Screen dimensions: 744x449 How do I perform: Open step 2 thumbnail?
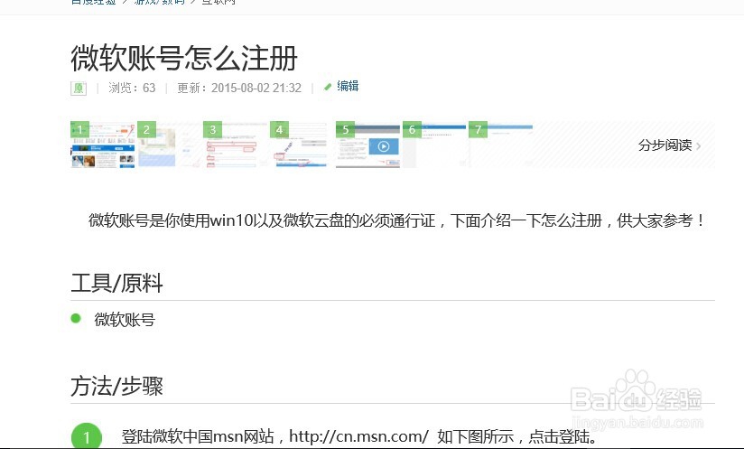tap(169, 145)
